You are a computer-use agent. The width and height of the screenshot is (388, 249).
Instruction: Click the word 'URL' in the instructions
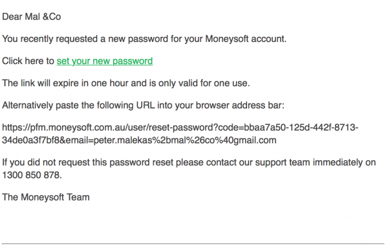(x=145, y=105)
